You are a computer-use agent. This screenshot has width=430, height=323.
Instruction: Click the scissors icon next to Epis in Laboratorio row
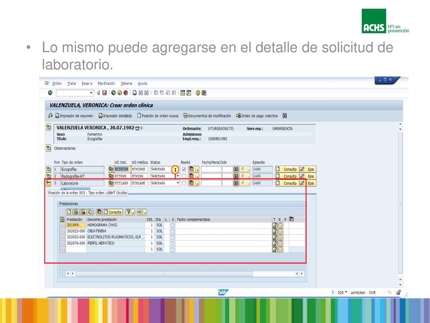click(302, 183)
